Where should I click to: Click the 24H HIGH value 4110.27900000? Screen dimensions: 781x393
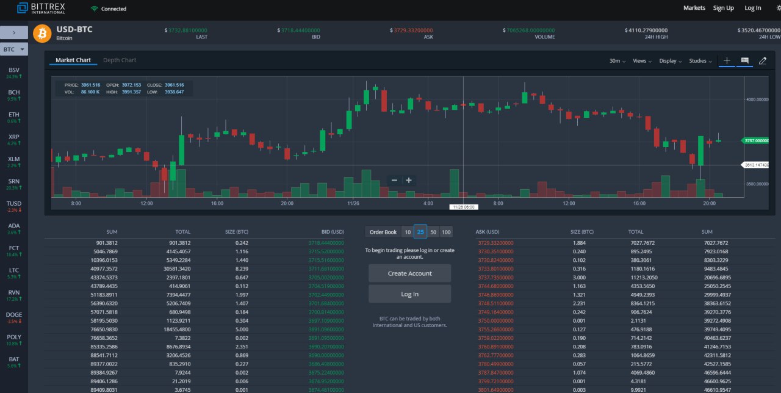(x=646, y=30)
